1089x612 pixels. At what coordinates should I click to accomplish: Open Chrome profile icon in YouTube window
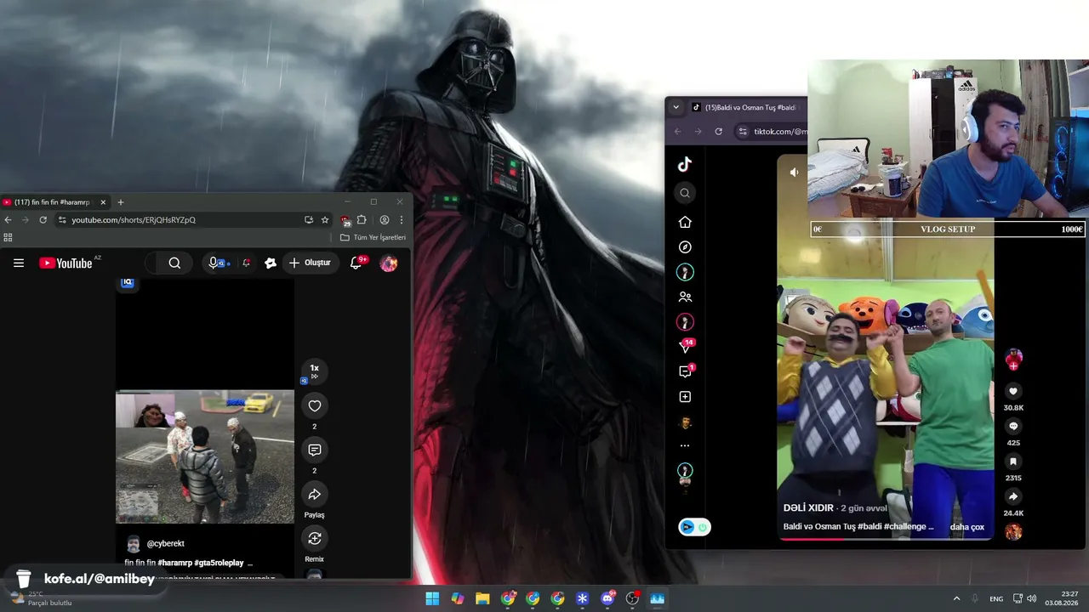pyautogui.click(x=385, y=220)
